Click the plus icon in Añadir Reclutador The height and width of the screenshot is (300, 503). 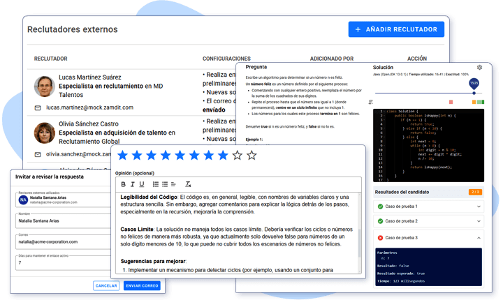(x=358, y=29)
